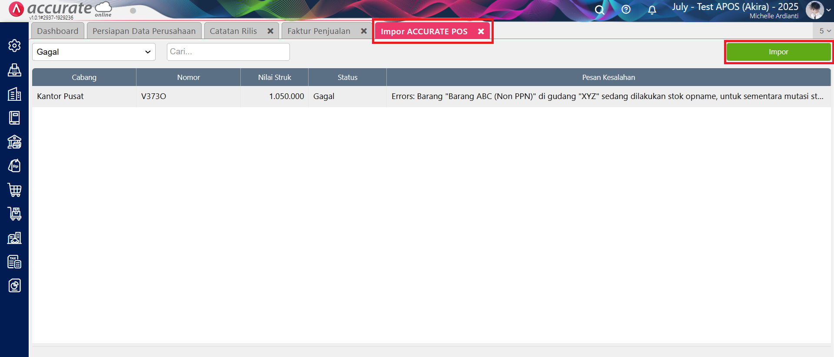Select the Impor ACCURATE POS tab
Screen dimensions: 834x357
tap(424, 31)
